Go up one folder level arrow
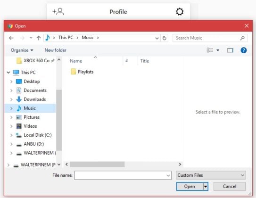Image resolution: width=256 pixels, height=198 pixels. click(39, 38)
